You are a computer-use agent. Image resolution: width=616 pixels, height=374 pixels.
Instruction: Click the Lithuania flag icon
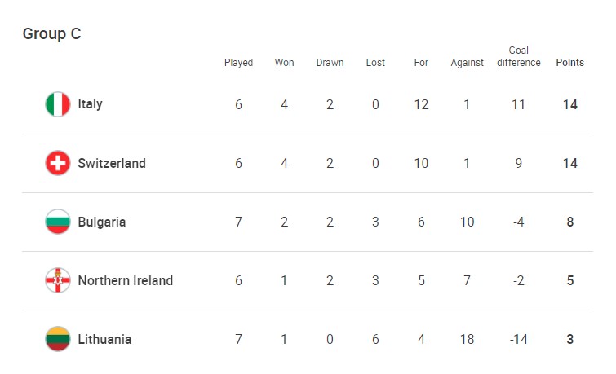click(58, 339)
